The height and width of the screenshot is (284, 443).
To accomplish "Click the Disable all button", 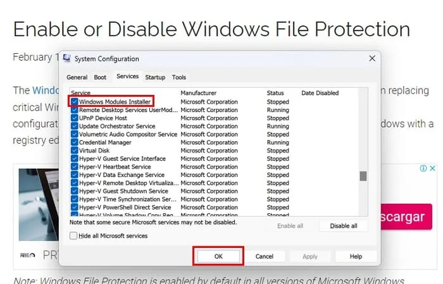I will [x=343, y=226].
